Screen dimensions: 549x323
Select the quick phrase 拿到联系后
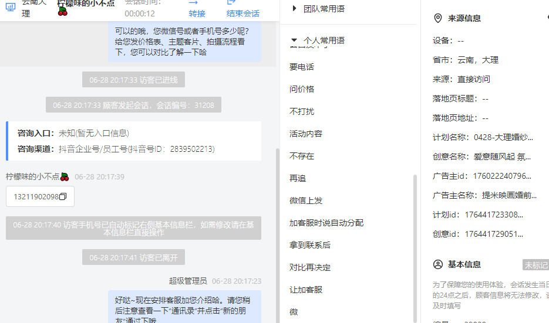pyautogui.click(x=310, y=245)
